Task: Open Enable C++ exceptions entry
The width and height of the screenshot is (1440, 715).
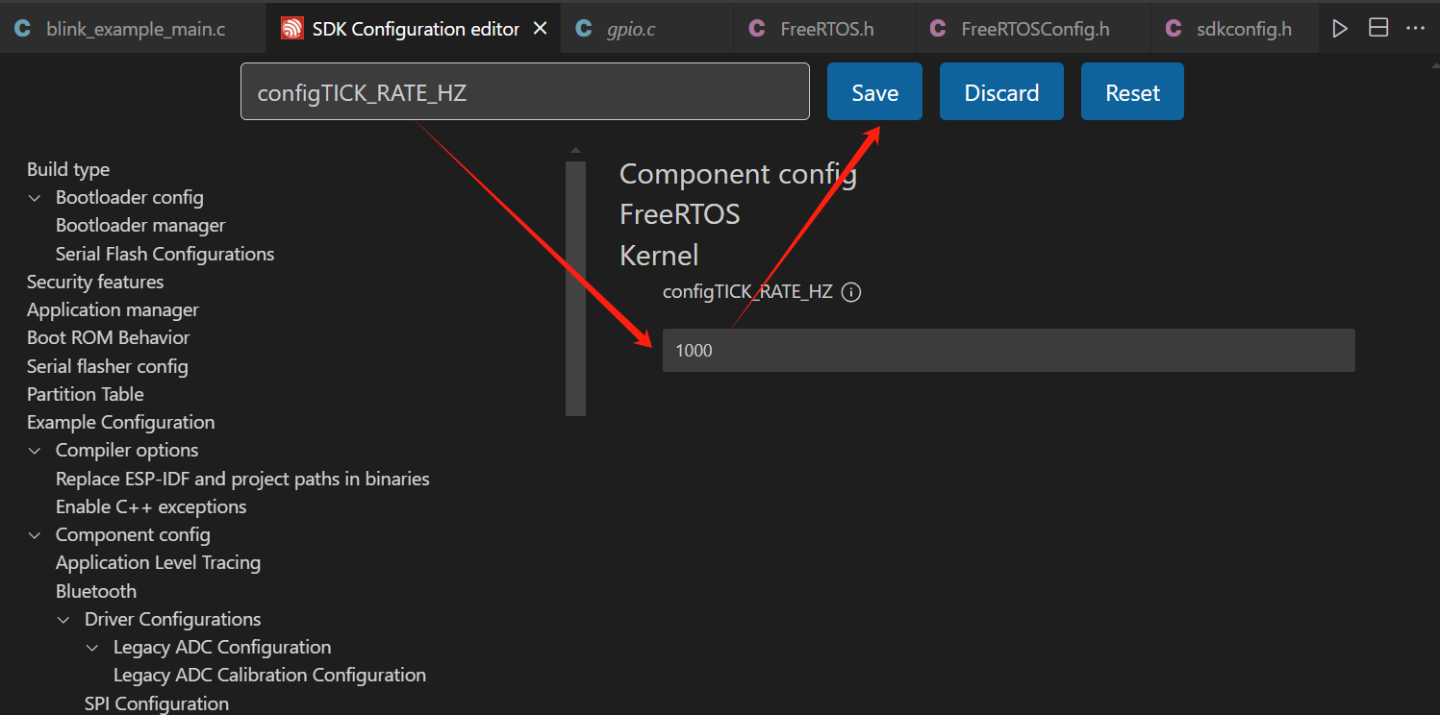Action: [x=151, y=506]
